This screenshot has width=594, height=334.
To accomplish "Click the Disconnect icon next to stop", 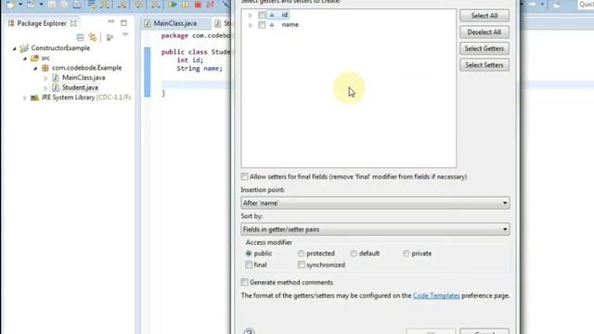I will coord(211,4).
